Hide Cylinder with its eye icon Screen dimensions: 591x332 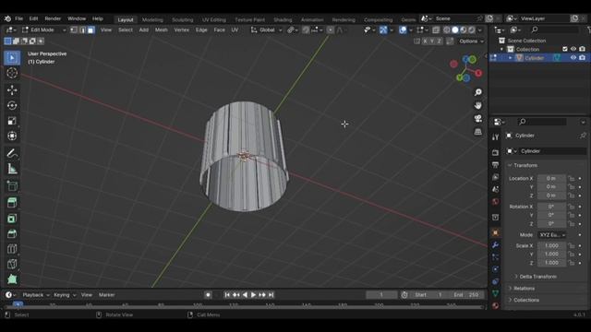coord(573,57)
